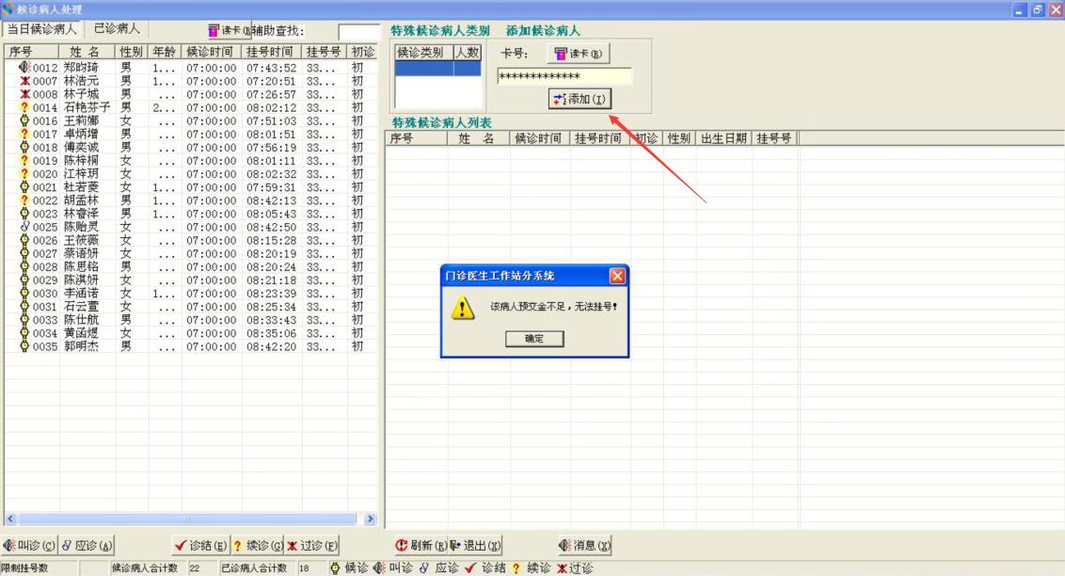Screen dimensions: 1065x576
Task: Click 读卡 button next to 卡号
Action: (x=578, y=54)
